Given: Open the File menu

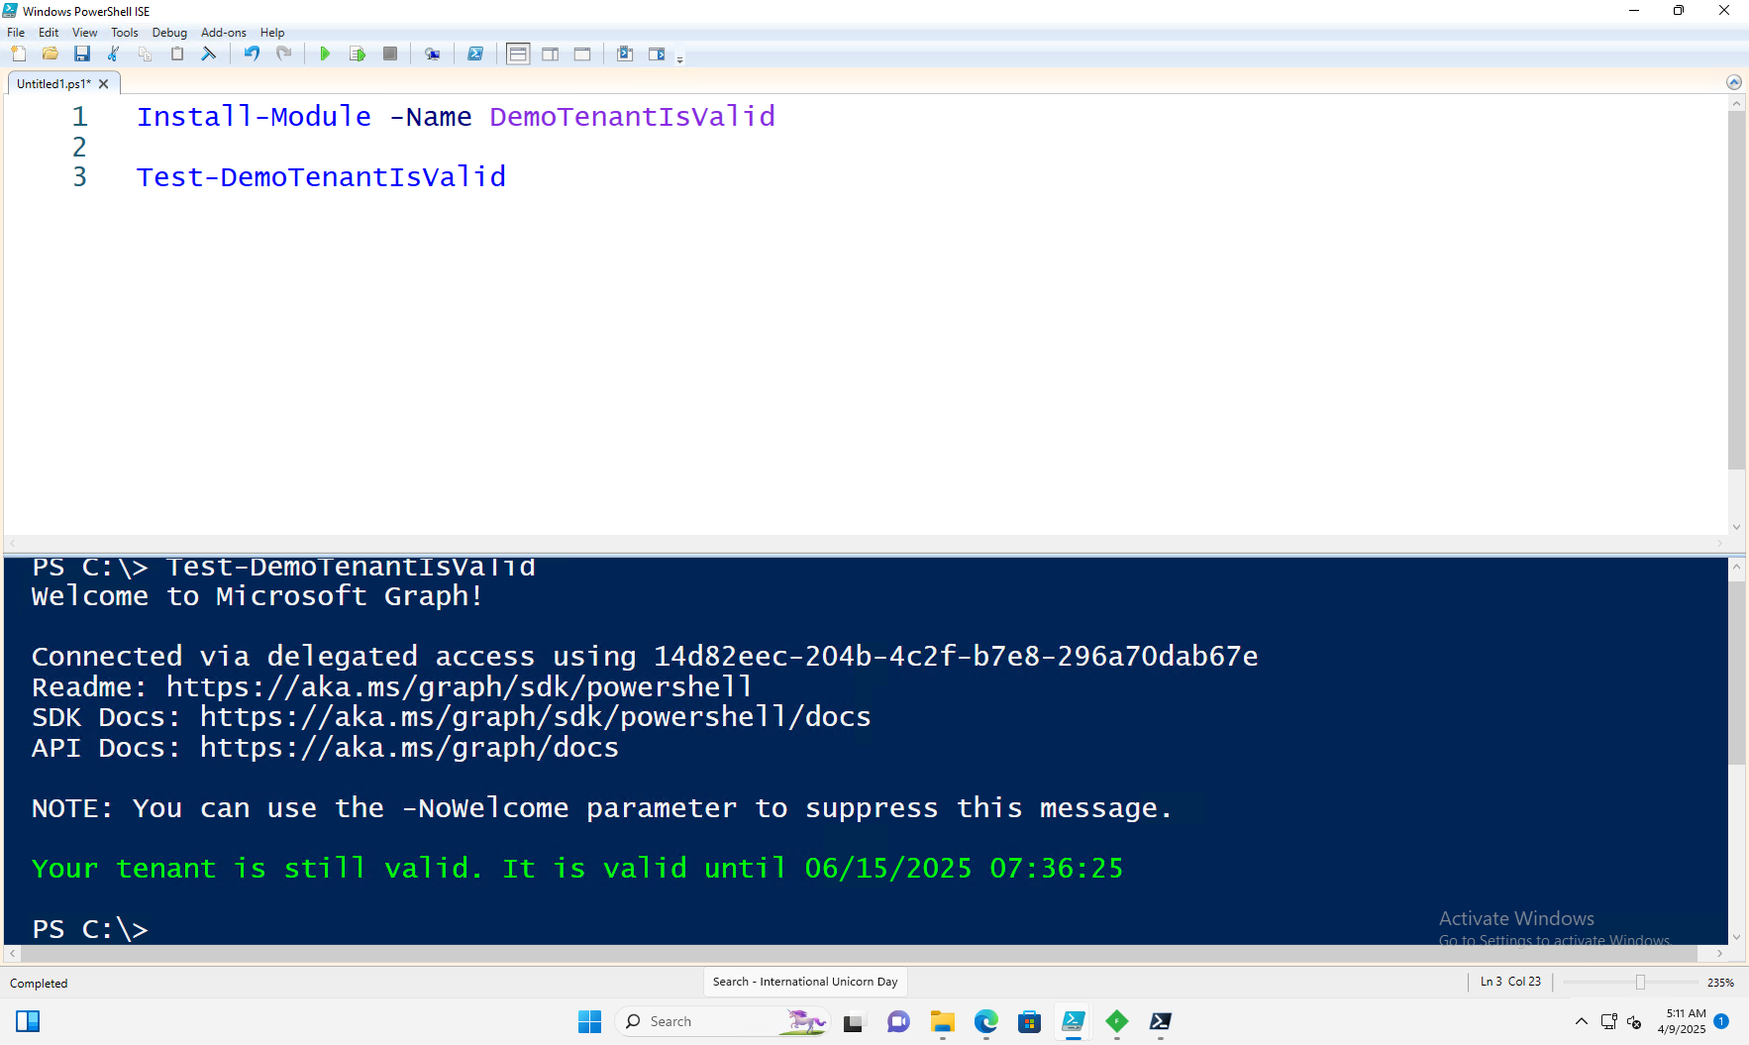Looking at the screenshot, I should 16,33.
